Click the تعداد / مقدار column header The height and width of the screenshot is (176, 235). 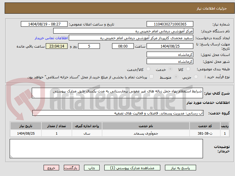(57, 126)
